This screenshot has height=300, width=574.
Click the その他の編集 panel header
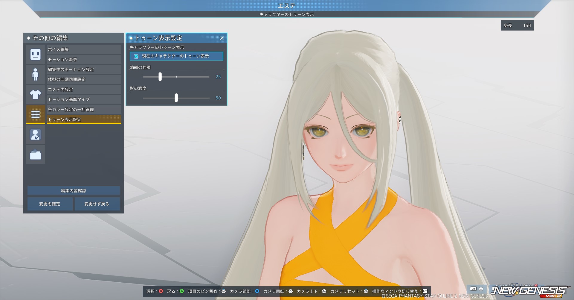tap(74, 38)
